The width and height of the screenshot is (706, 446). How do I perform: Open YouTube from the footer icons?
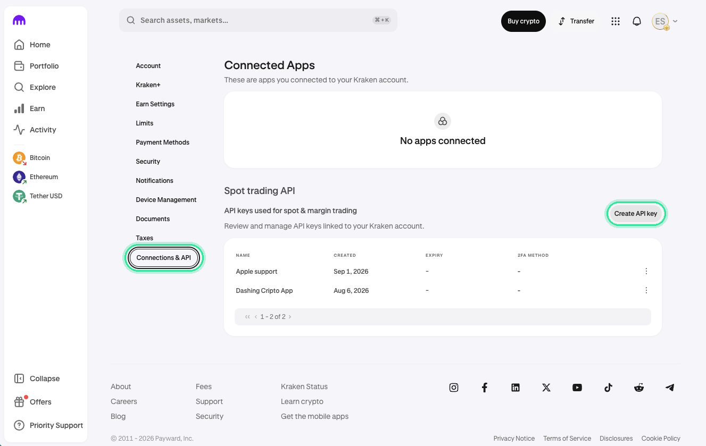[x=577, y=388]
